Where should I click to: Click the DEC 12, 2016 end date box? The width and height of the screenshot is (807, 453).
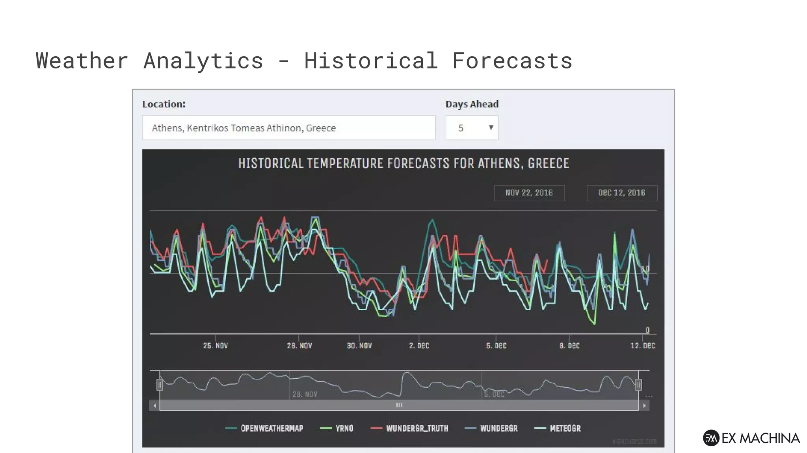pos(622,193)
